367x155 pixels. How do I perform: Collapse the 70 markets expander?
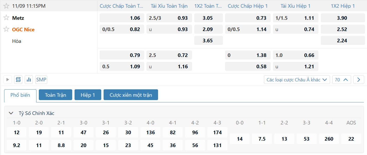click(342, 80)
